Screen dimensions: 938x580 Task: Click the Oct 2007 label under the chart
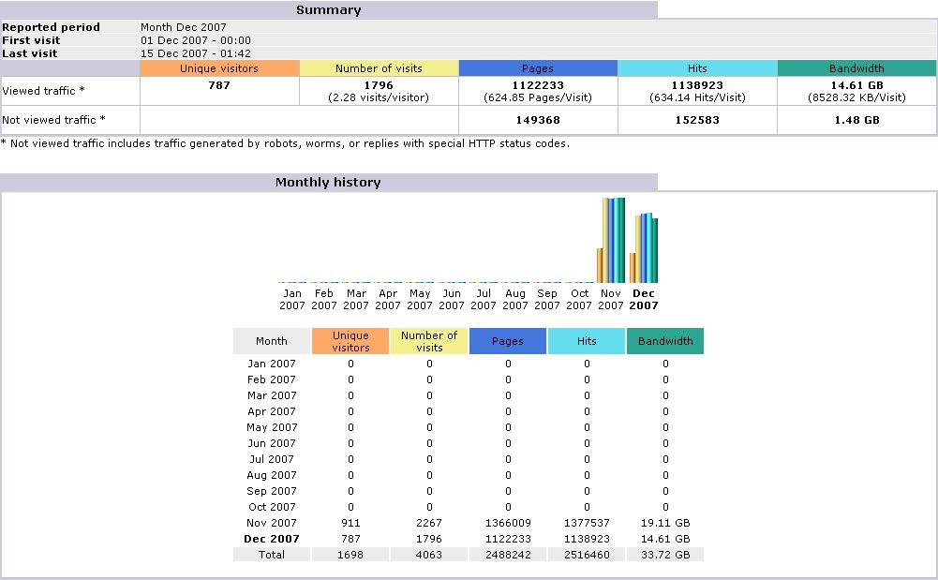(x=579, y=300)
